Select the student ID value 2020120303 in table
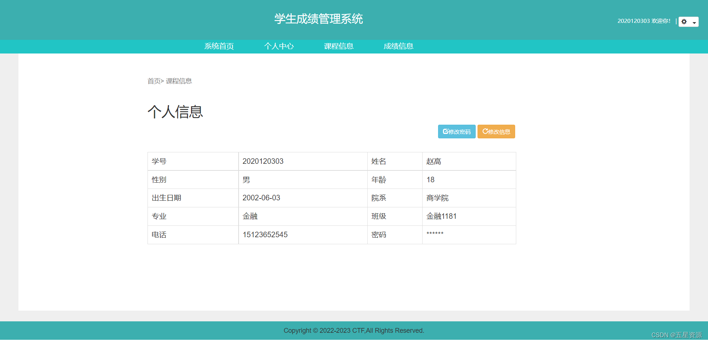 click(263, 161)
